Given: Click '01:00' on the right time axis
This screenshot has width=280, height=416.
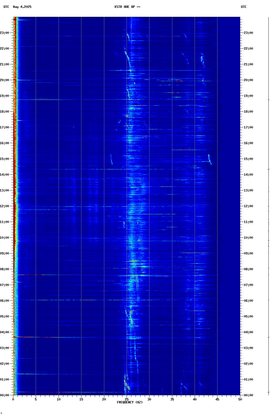Looking at the screenshot, I should coord(248,379).
